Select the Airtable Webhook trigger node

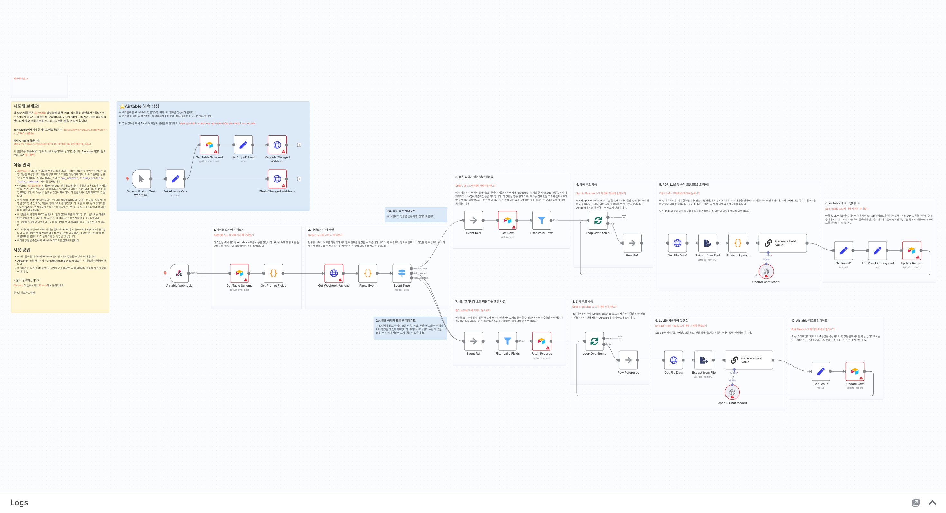(179, 273)
